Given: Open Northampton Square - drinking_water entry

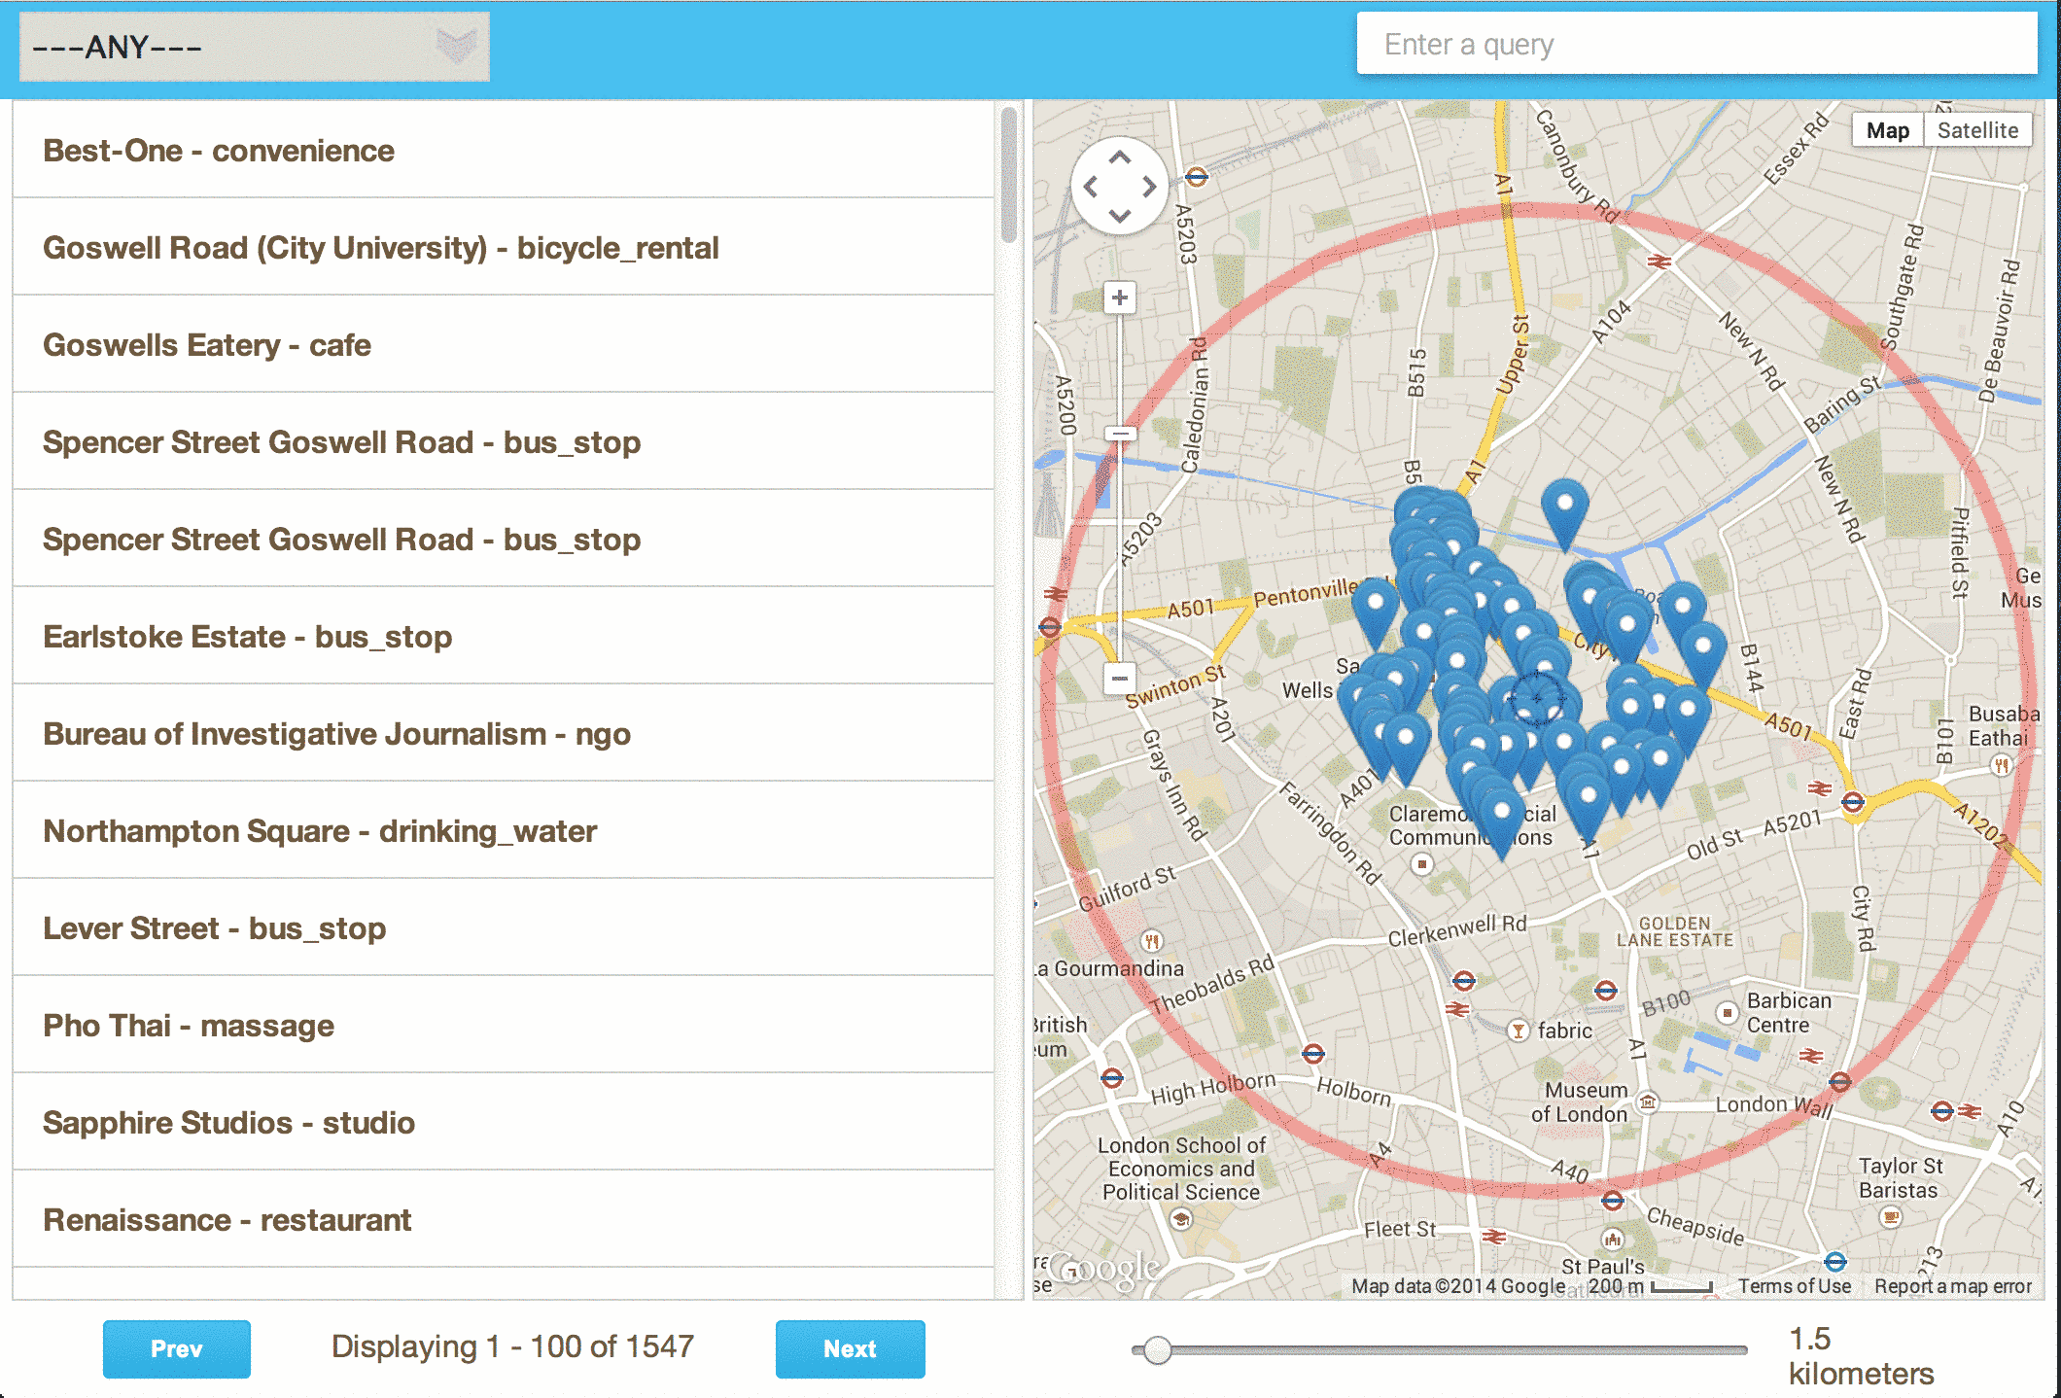Looking at the screenshot, I should [320, 831].
